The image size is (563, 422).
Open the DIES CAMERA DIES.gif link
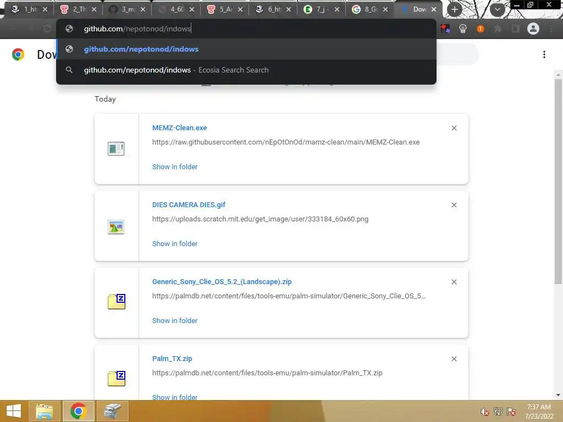(x=189, y=204)
